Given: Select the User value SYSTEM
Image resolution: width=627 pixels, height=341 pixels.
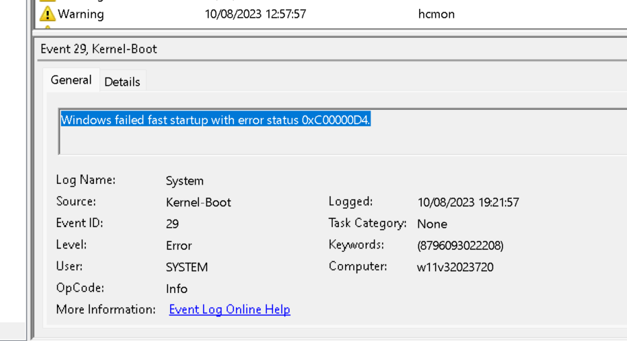Looking at the screenshot, I should (187, 267).
